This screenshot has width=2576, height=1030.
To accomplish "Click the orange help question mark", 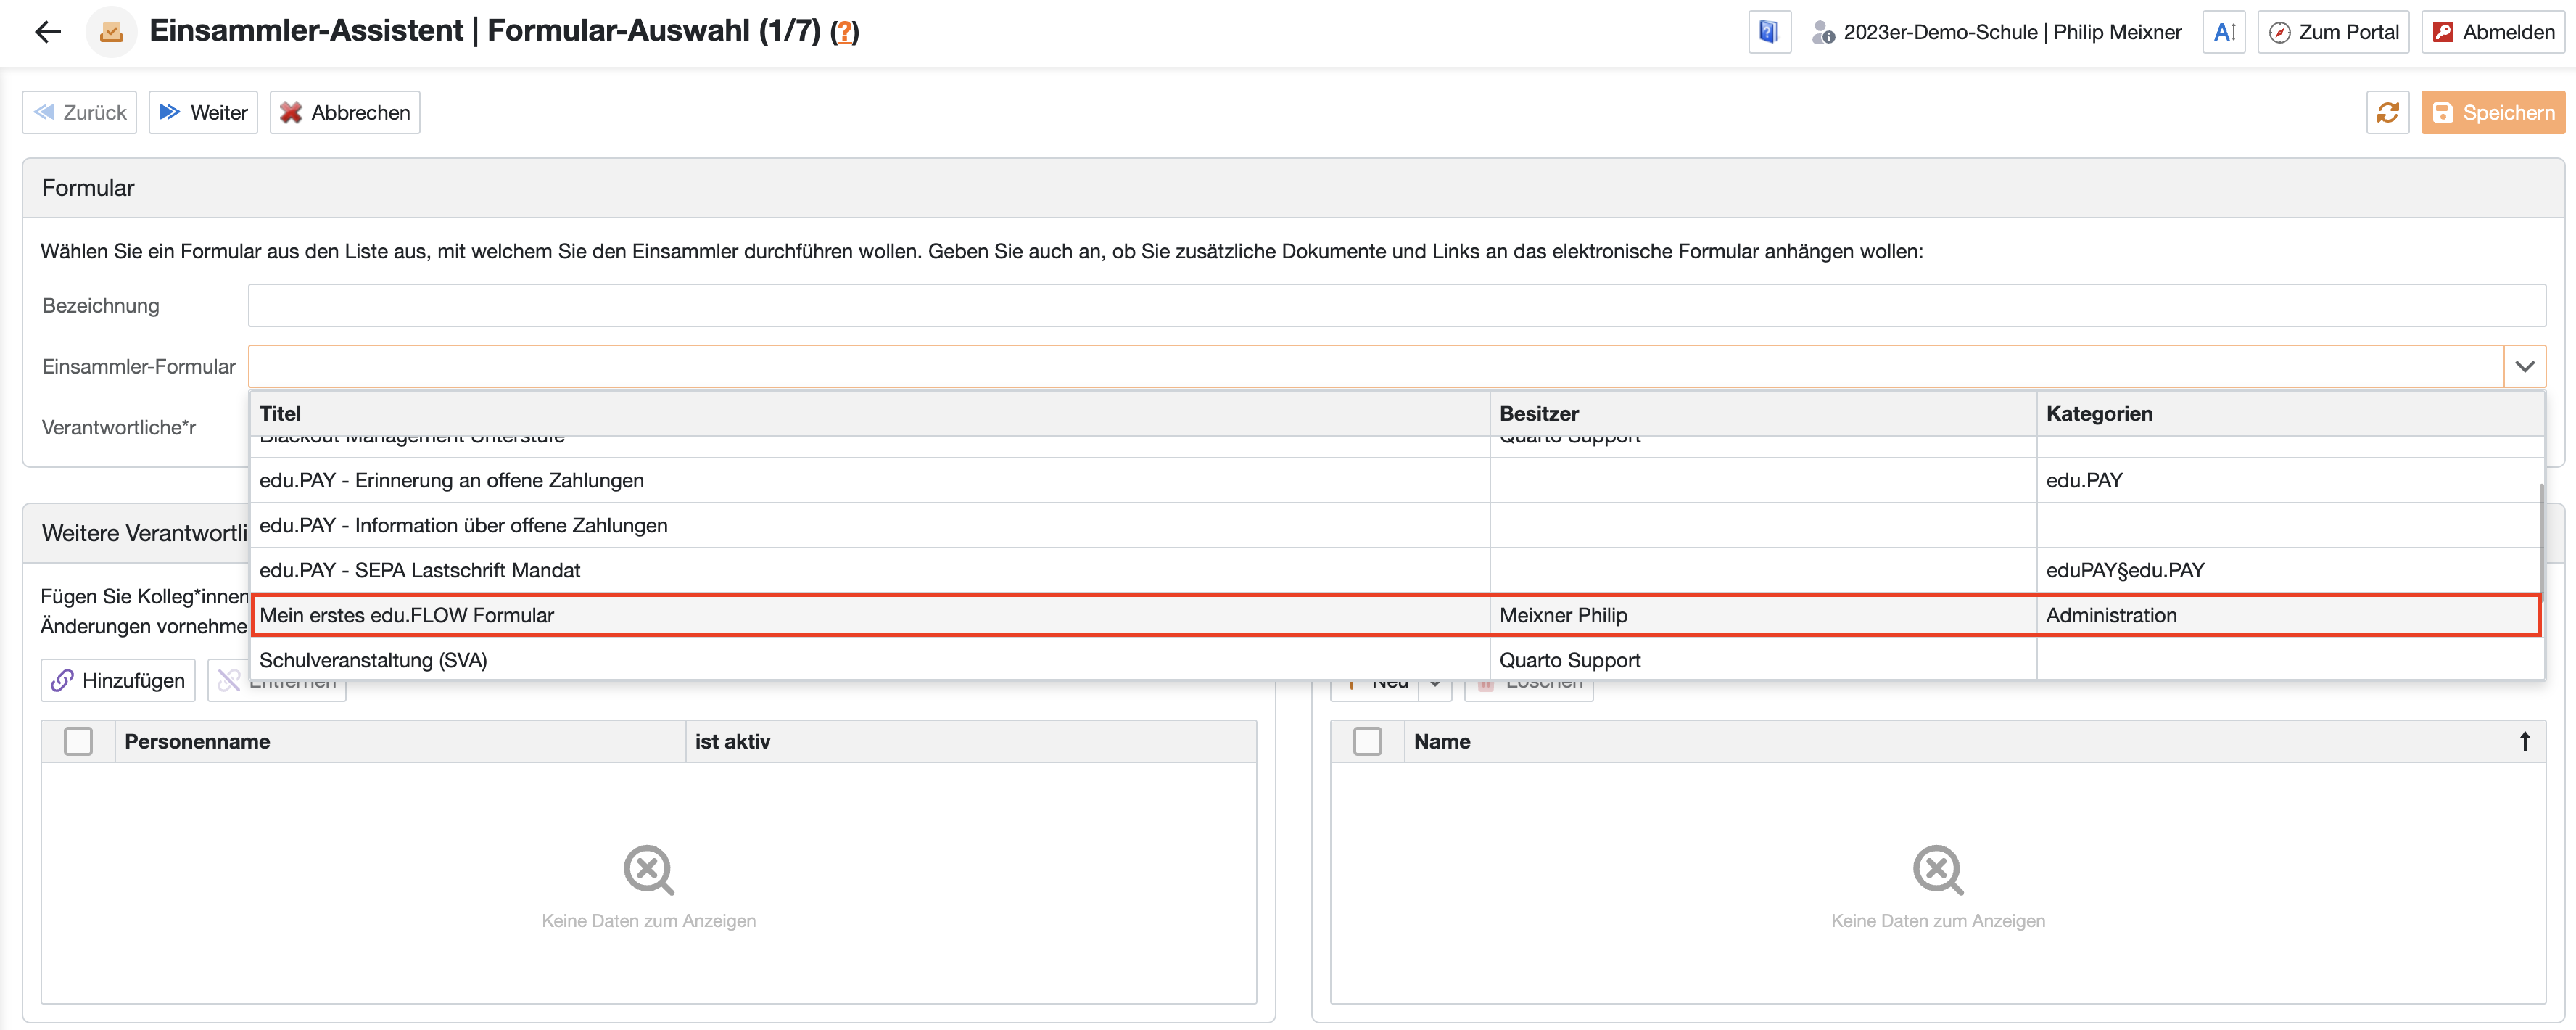I will point(845,32).
